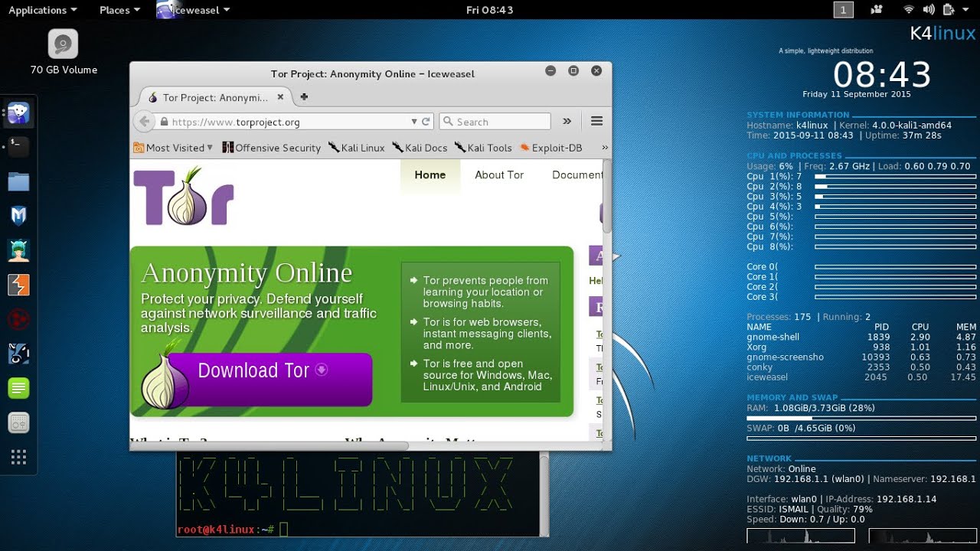
Task: Open the Terminal dock icon
Action: pos(18,147)
